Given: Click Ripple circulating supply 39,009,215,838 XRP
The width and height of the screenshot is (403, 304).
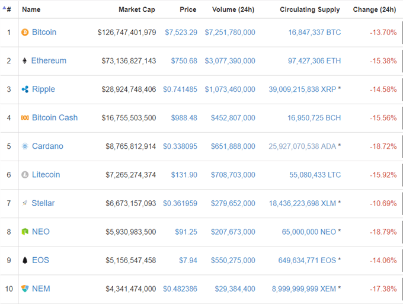Looking at the screenshot, I should [302, 89].
